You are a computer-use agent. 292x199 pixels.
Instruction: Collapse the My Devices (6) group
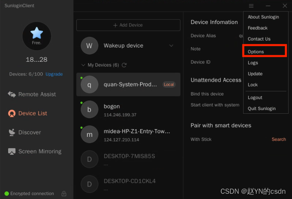coord(83,65)
